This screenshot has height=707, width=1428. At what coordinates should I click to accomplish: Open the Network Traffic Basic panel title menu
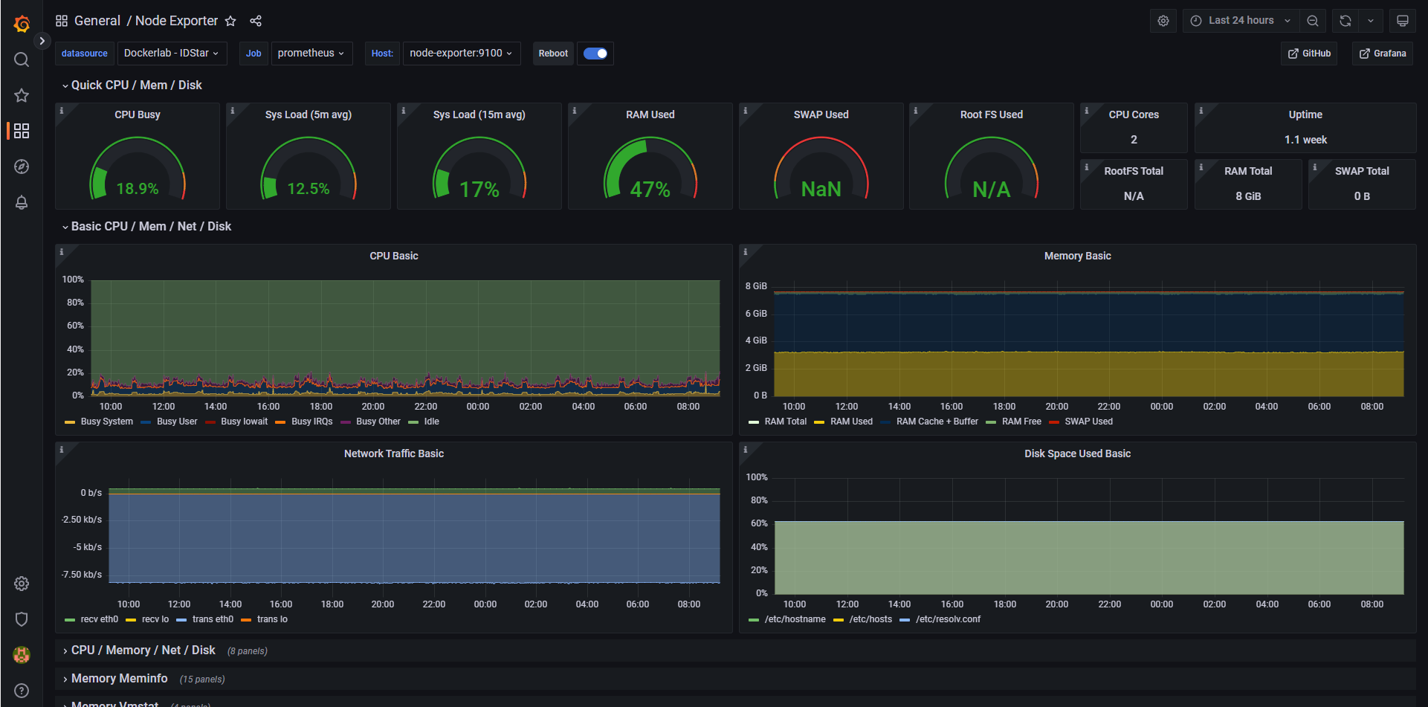coord(394,453)
